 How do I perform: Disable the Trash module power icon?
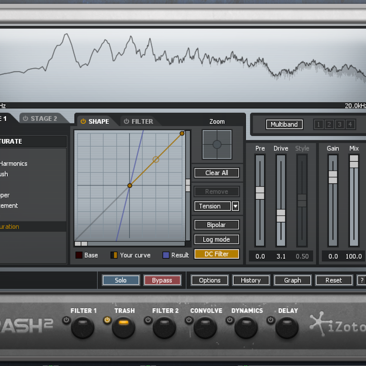pos(107,320)
